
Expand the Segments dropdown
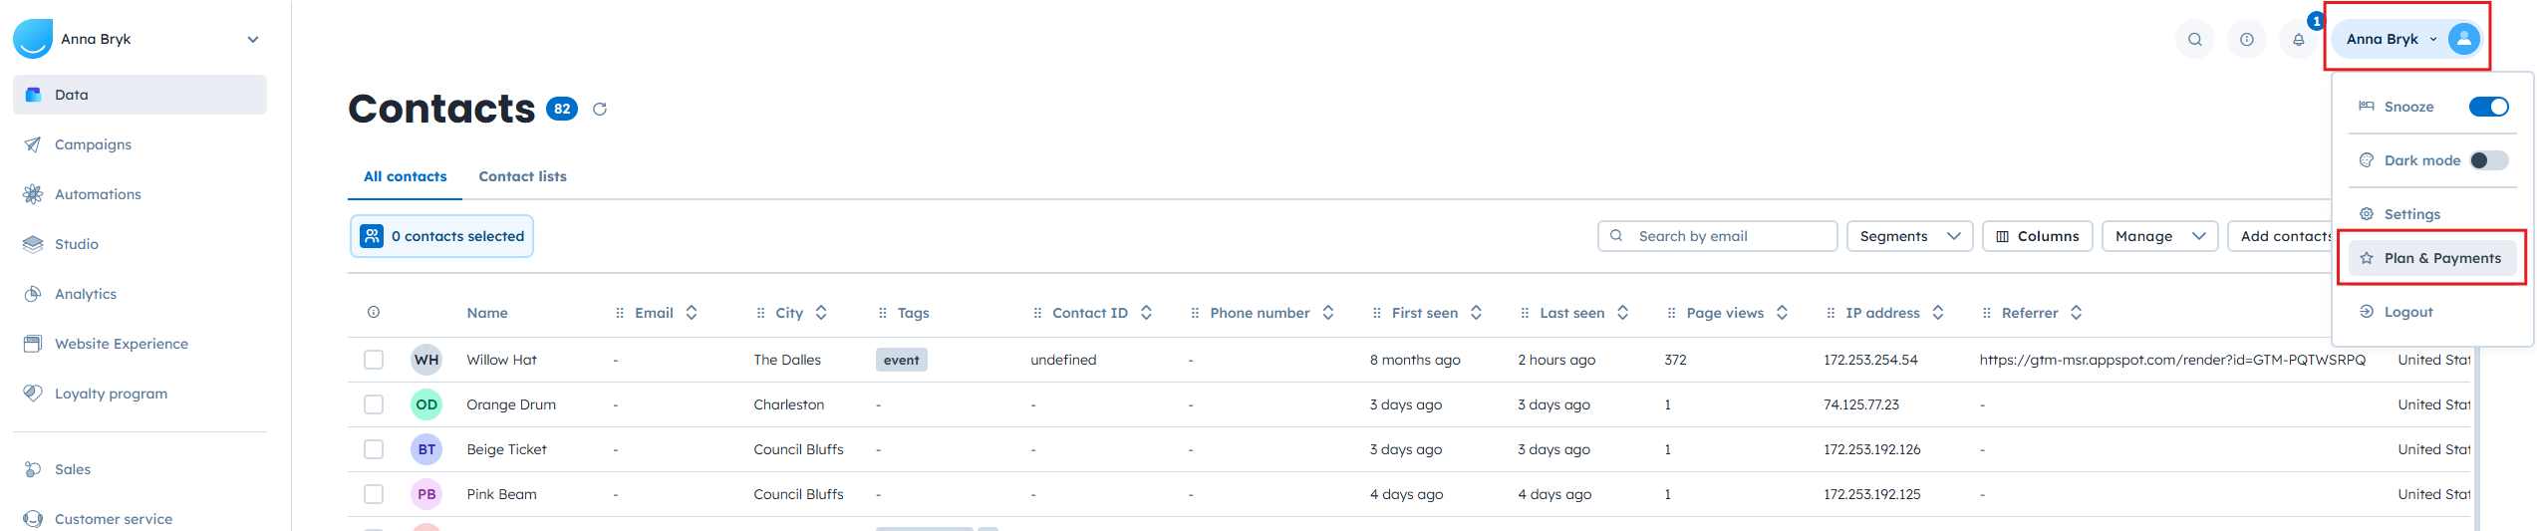click(1908, 236)
